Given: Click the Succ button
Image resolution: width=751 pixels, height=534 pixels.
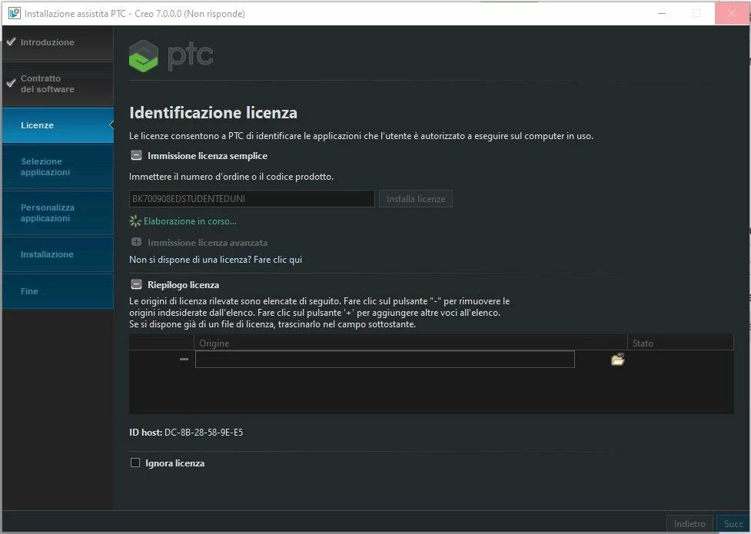Looking at the screenshot, I should click(x=733, y=524).
